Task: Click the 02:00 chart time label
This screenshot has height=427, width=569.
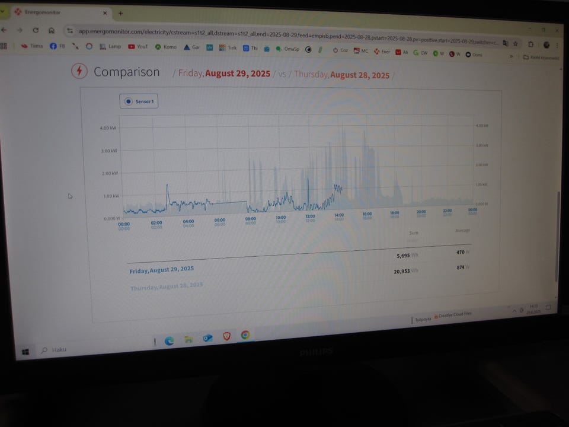Action: point(156,222)
